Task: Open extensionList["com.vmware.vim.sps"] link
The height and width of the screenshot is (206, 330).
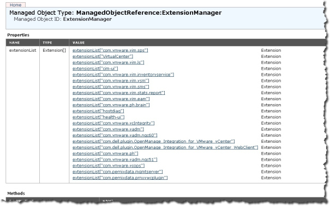Action: tap(110, 51)
